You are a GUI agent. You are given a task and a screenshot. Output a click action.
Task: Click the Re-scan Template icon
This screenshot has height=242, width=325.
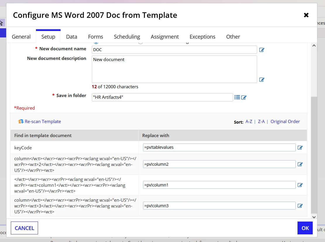point(21,122)
